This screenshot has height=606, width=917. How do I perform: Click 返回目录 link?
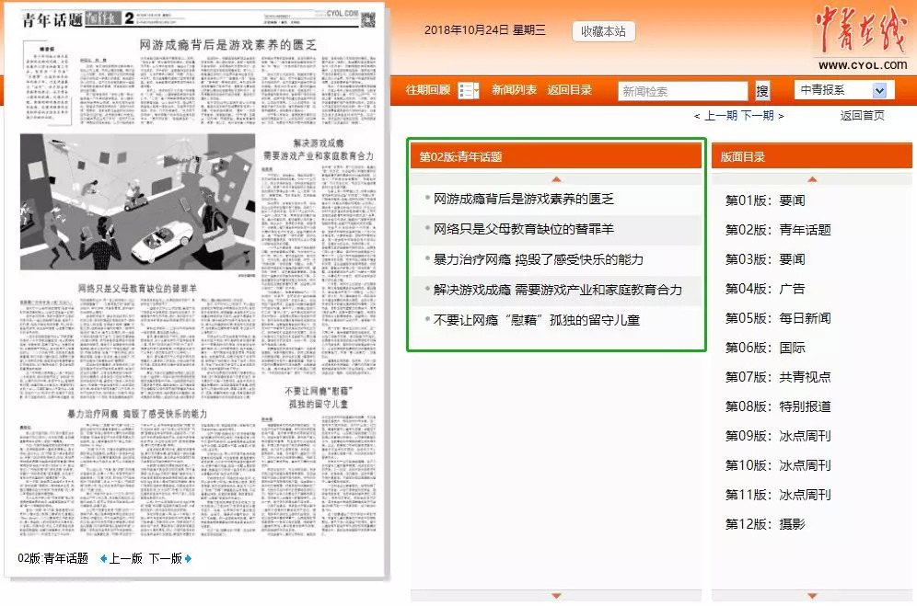coord(570,90)
